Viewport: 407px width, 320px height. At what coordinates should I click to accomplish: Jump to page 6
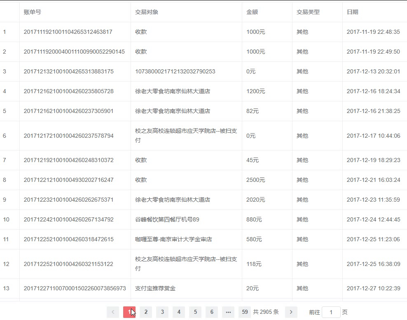212,312
